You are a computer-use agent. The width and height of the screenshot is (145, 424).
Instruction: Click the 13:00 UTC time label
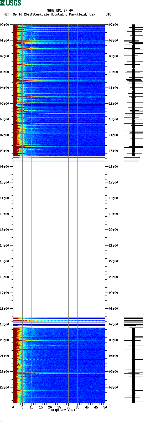point(113,119)
